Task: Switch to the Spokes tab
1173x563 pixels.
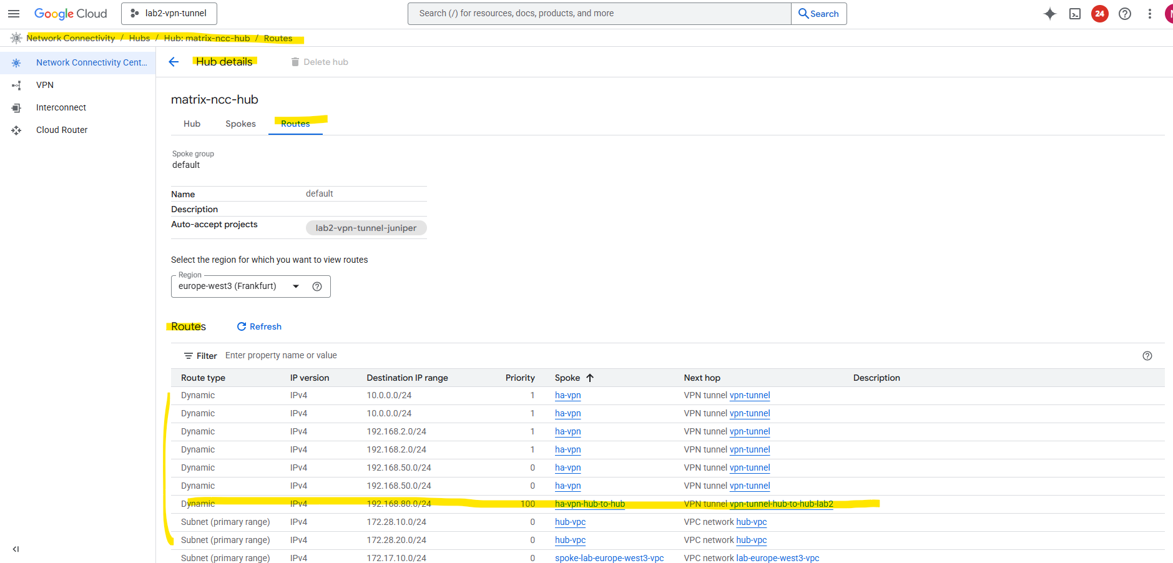Action: (240, 124)
